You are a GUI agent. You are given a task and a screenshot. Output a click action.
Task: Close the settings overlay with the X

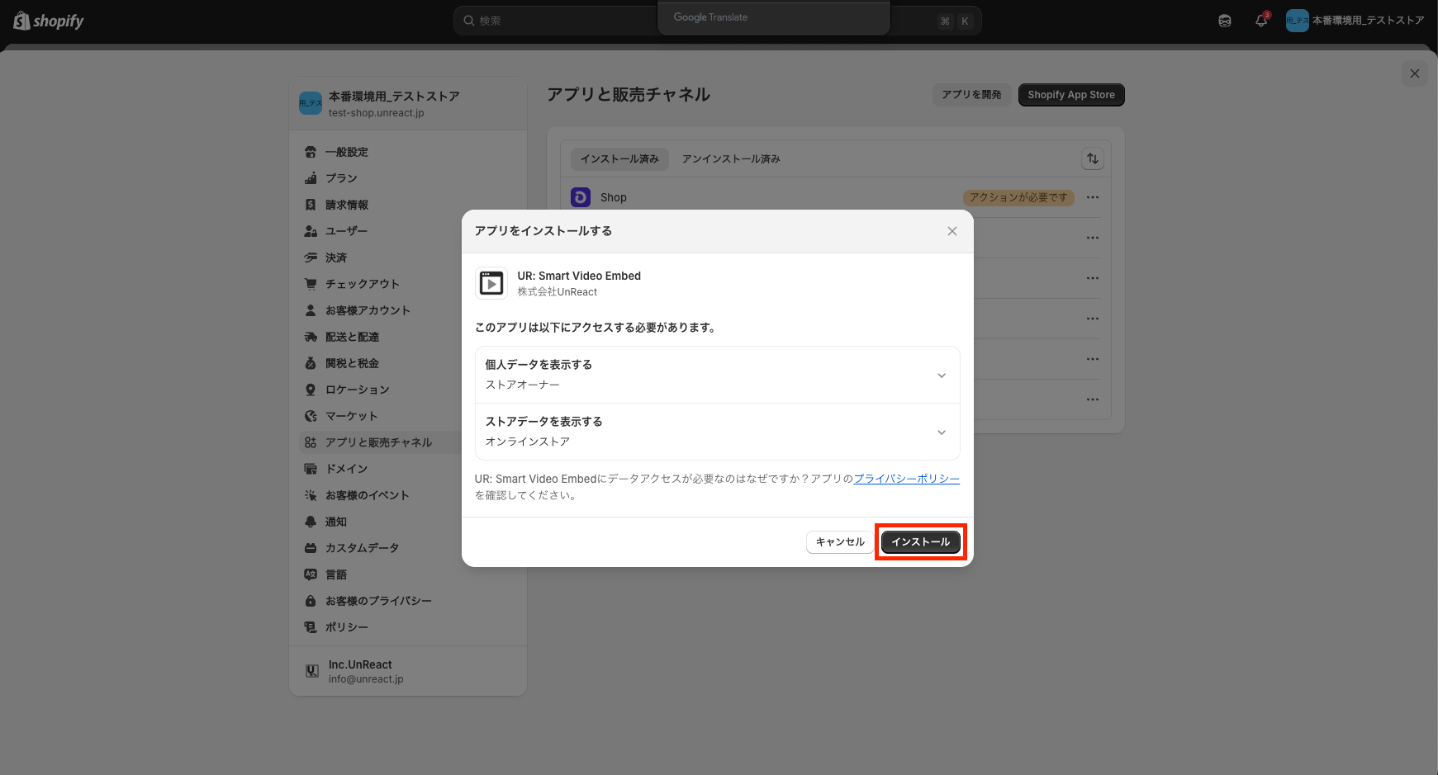1415,73
